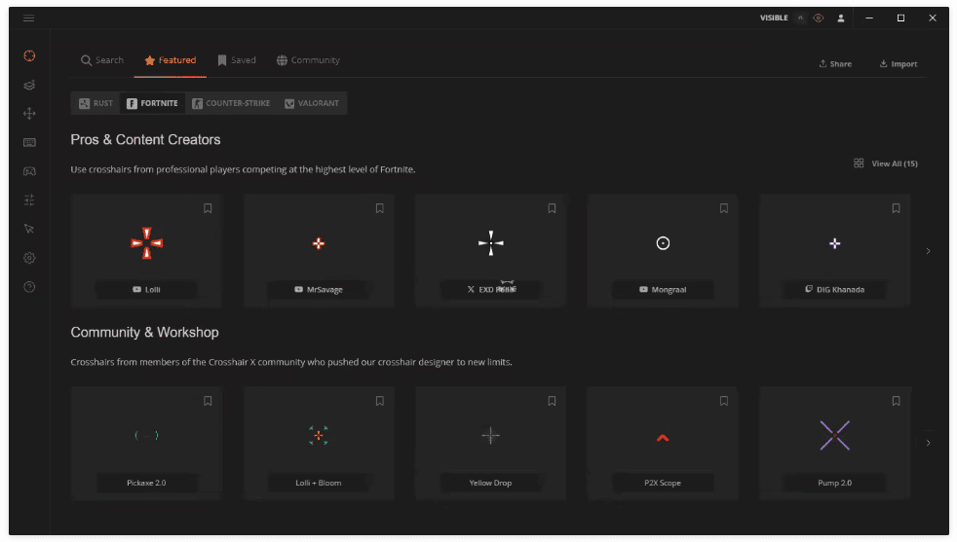Select the Lolli + Bloom crosshair preview
Image resolution: width=957 pixels, height=542 pixels.
(x=319, y=435)
